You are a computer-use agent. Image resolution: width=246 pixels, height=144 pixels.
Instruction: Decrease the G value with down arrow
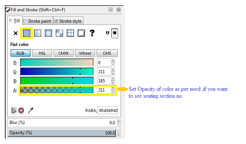click(x=113, y=74)
